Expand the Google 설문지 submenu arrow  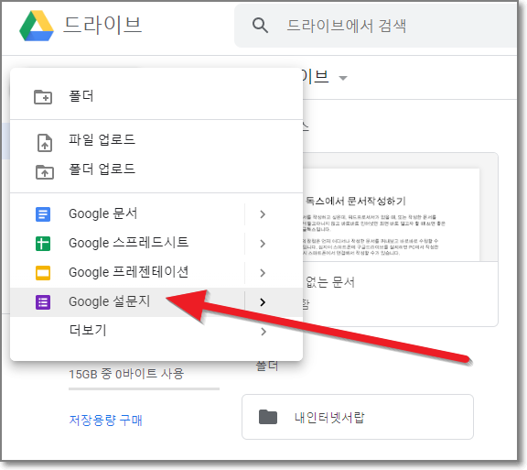tap(263, 302)
